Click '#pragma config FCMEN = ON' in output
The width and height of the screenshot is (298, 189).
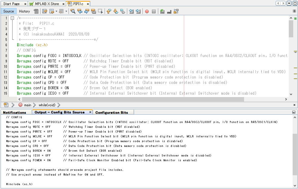pos(28,160)
